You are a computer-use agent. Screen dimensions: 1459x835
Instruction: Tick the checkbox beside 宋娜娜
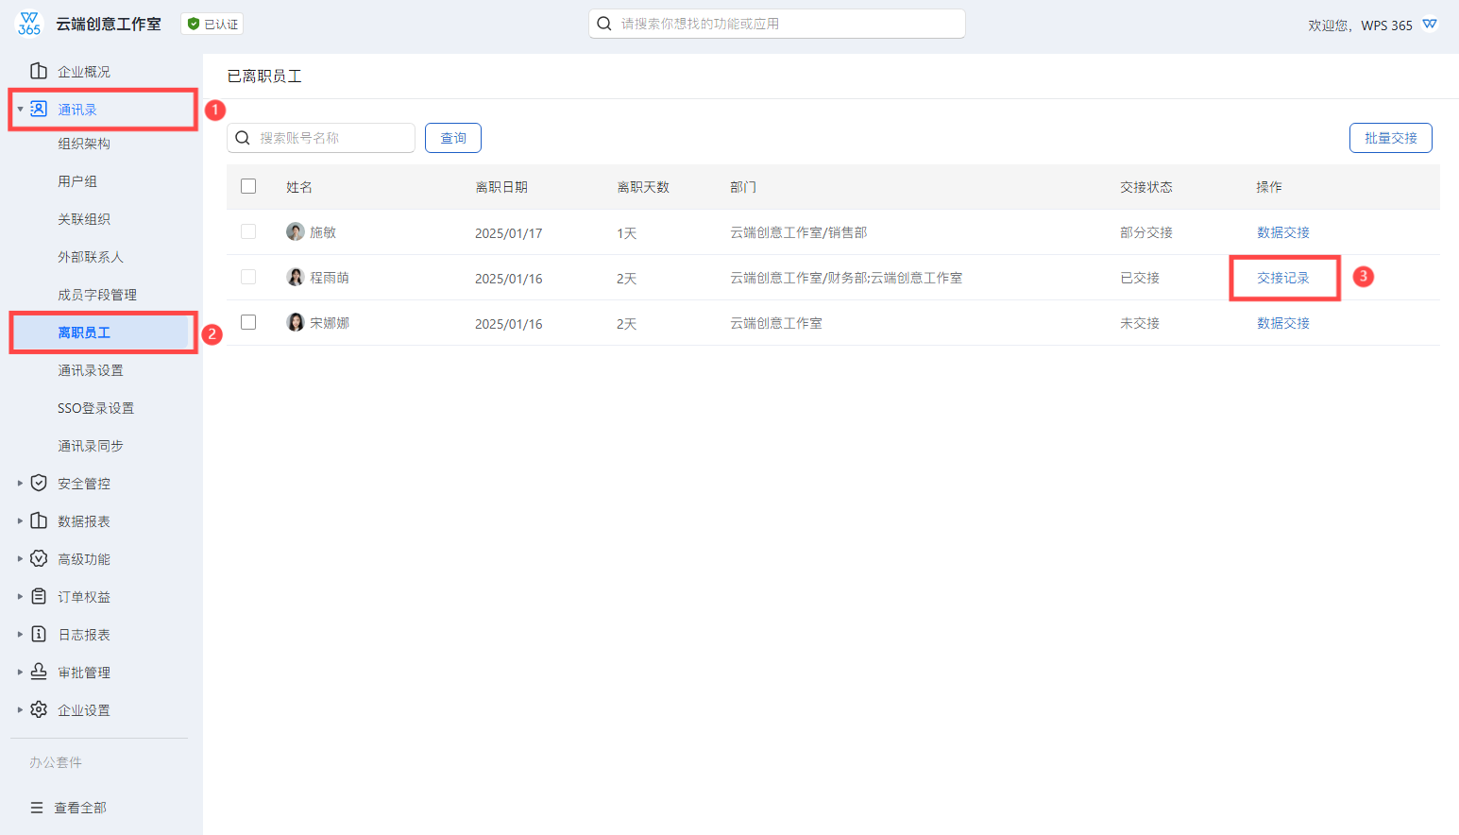tap(248, 322)
